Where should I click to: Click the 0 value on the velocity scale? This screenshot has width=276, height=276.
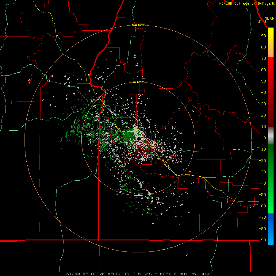click(x=265, y=138)
